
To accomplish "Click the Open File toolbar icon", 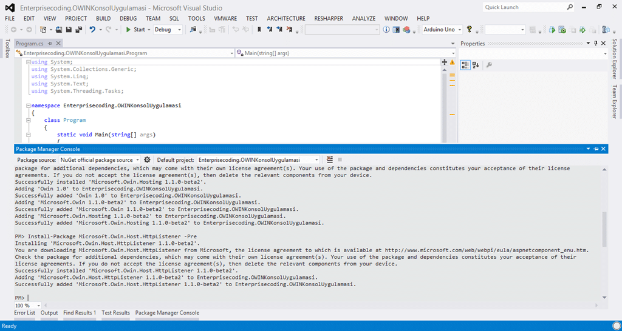I will coord(59,30).
